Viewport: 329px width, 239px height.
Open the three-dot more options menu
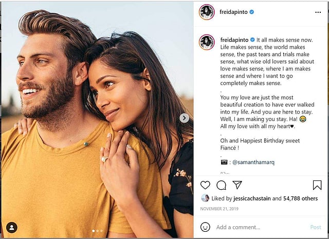point(317,12)
